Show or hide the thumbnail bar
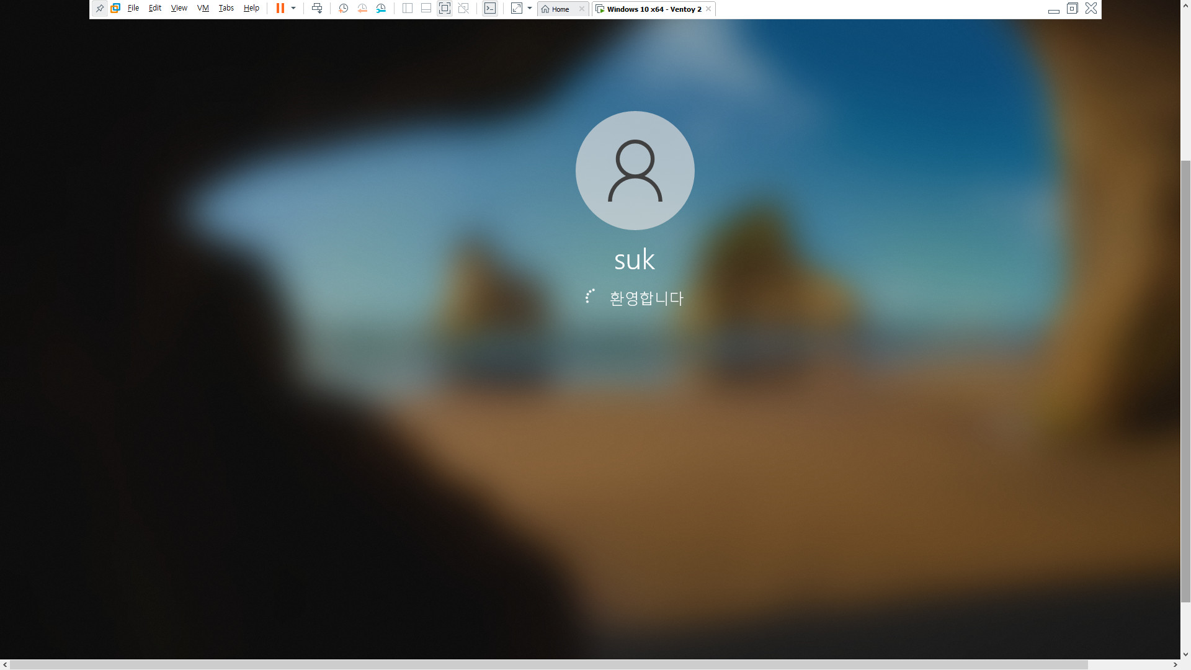 426,9
